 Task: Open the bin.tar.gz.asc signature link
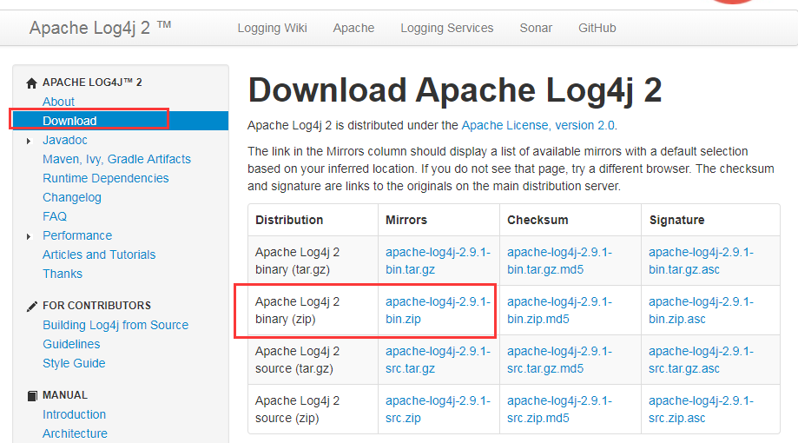701,261
